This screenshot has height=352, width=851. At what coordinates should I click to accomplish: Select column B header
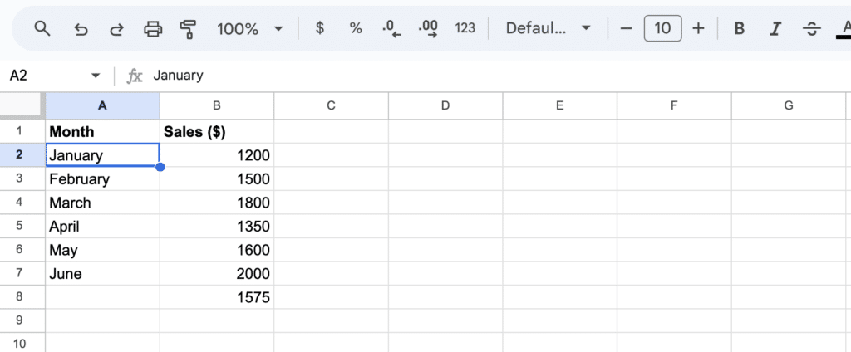point(217,105)
